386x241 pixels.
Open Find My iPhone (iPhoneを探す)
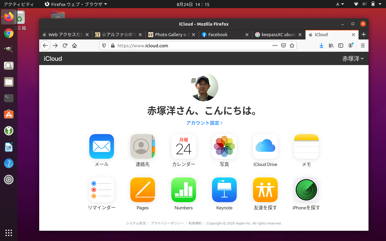pos(306,190)
